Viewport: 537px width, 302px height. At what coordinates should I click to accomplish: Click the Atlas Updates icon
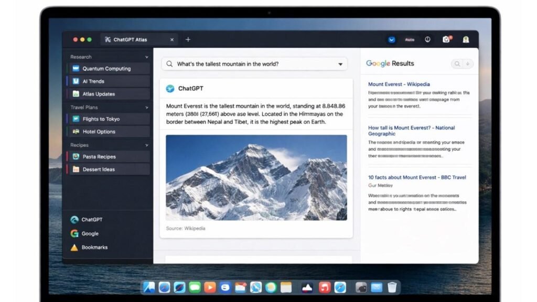point(76,94)
